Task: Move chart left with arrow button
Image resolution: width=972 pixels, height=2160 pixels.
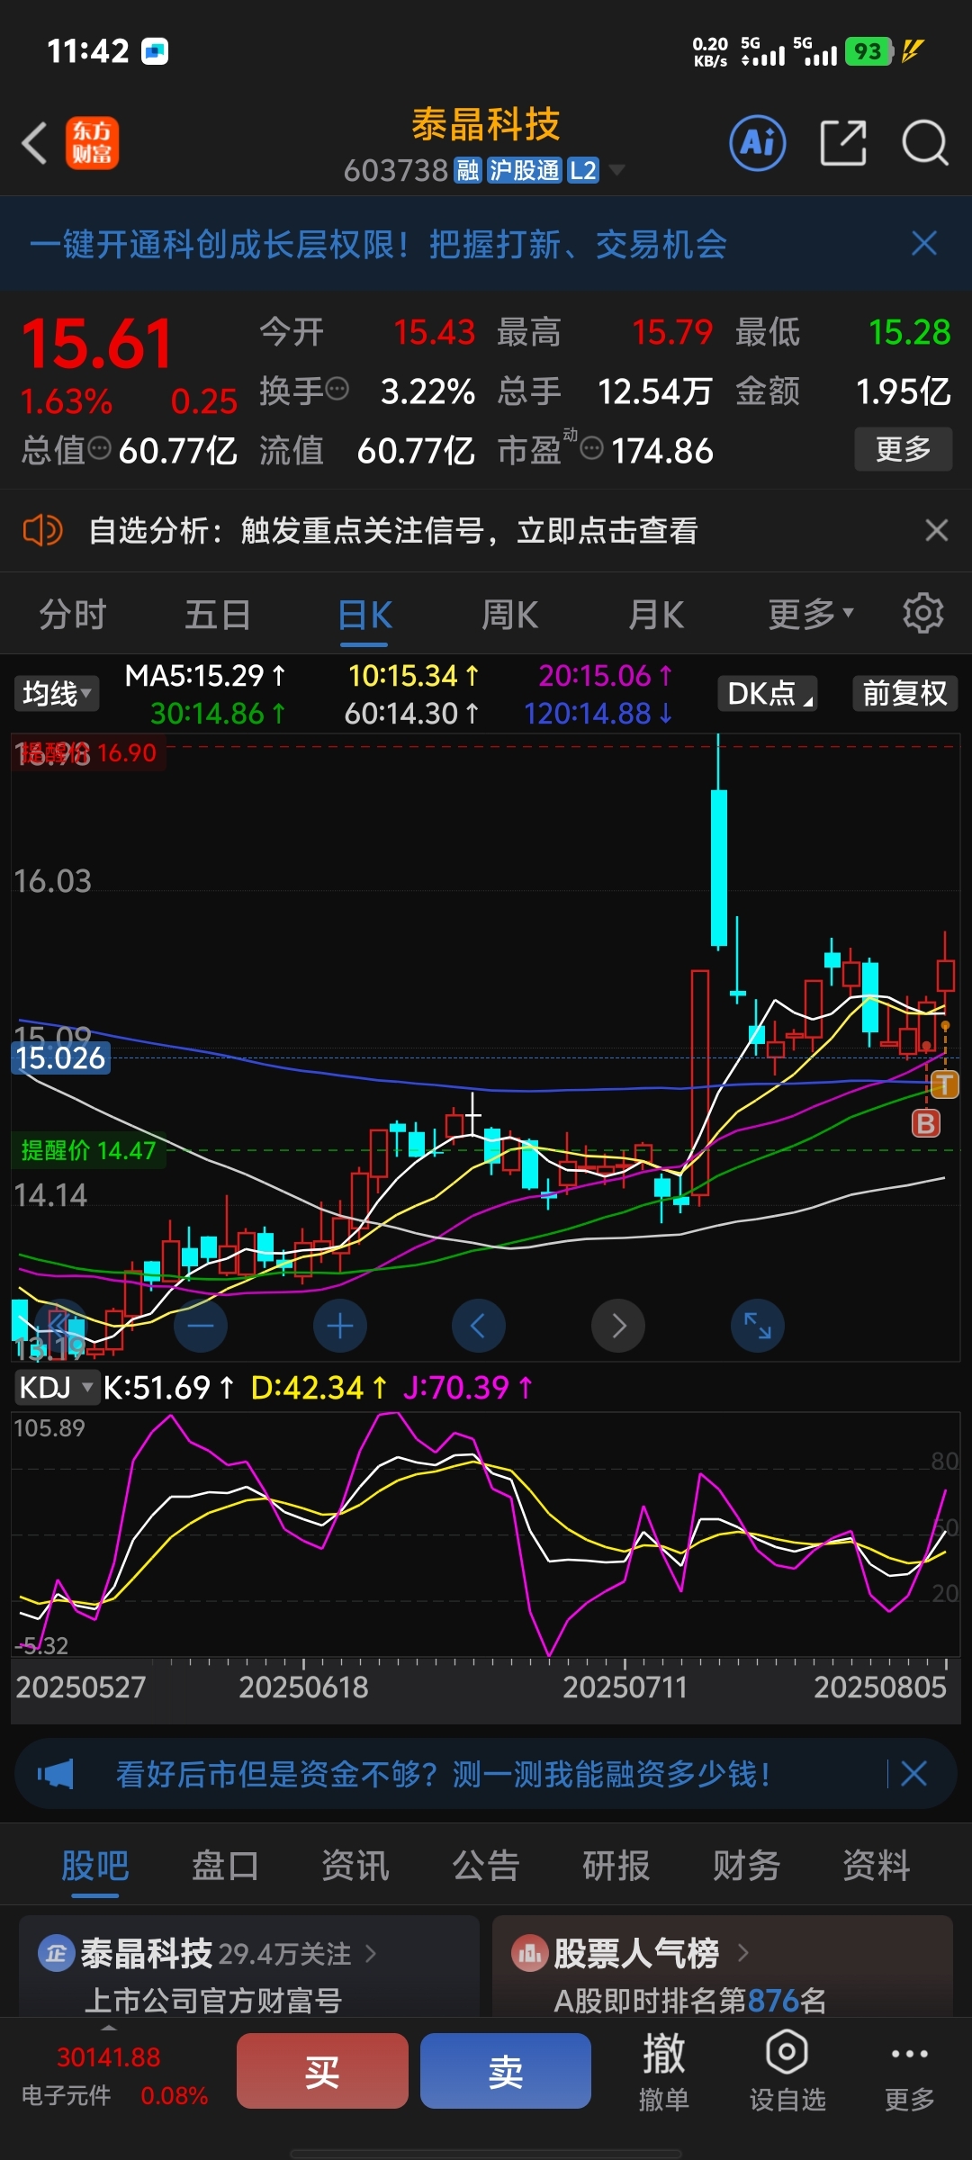Action: 479,1326
